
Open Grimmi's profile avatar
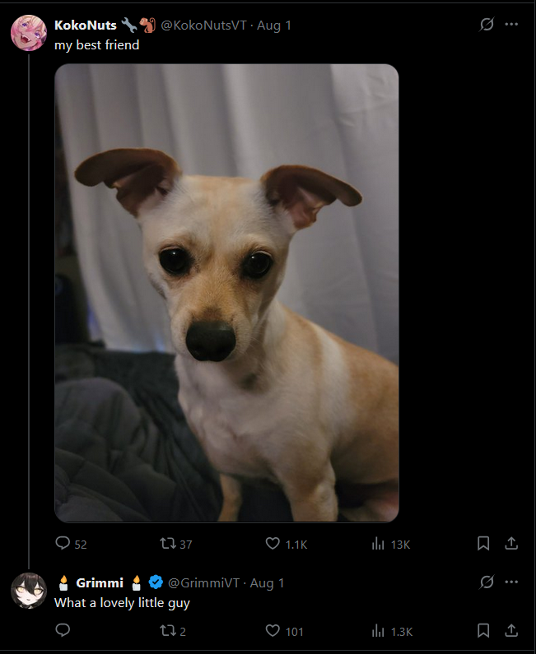click(28, 591)
